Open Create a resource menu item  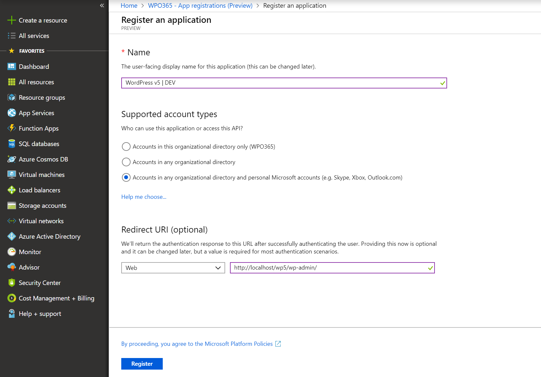click(x=43, y=20)
